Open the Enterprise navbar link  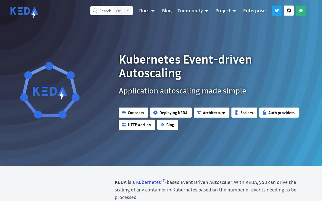click(x=254, y=11)
